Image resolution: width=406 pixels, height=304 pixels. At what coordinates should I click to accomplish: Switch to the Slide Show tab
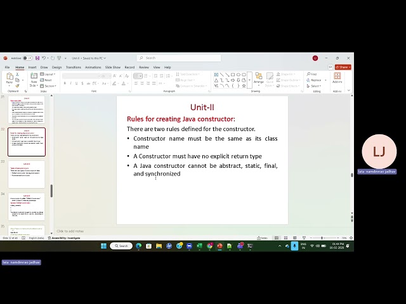pos(112,67)
